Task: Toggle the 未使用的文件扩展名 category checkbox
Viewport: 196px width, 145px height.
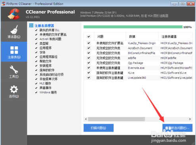Action: coord(36,35)
